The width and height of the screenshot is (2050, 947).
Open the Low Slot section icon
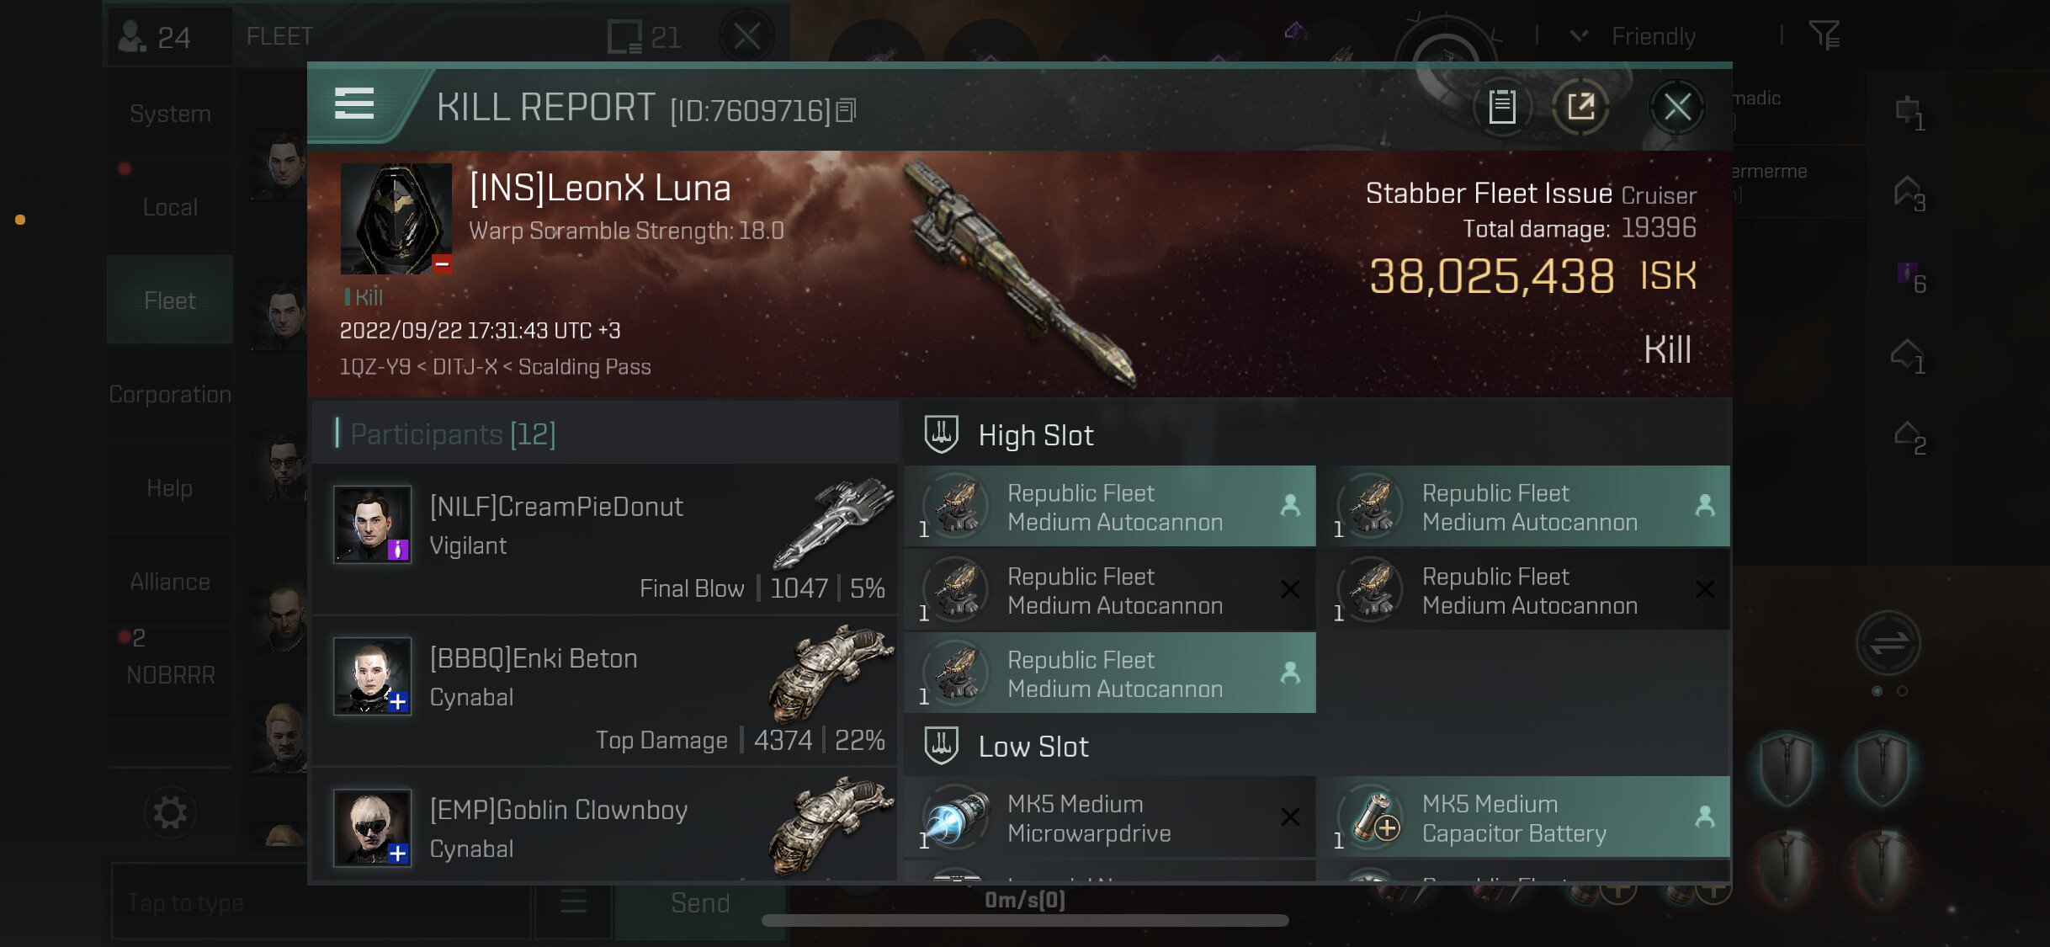point(941,746)
